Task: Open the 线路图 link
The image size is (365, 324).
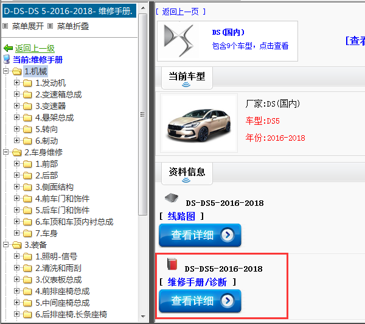Action: pyautogui.click(x=181, y=216)
